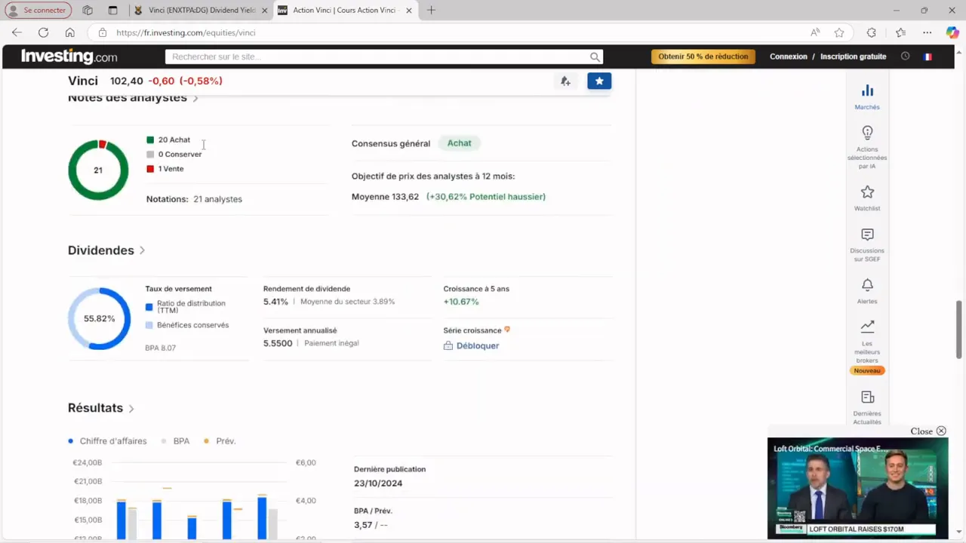Image resolution: width=966 pixels, height=543 pixels.
Task: Click the browser home icon
Action: click(69, 32)
